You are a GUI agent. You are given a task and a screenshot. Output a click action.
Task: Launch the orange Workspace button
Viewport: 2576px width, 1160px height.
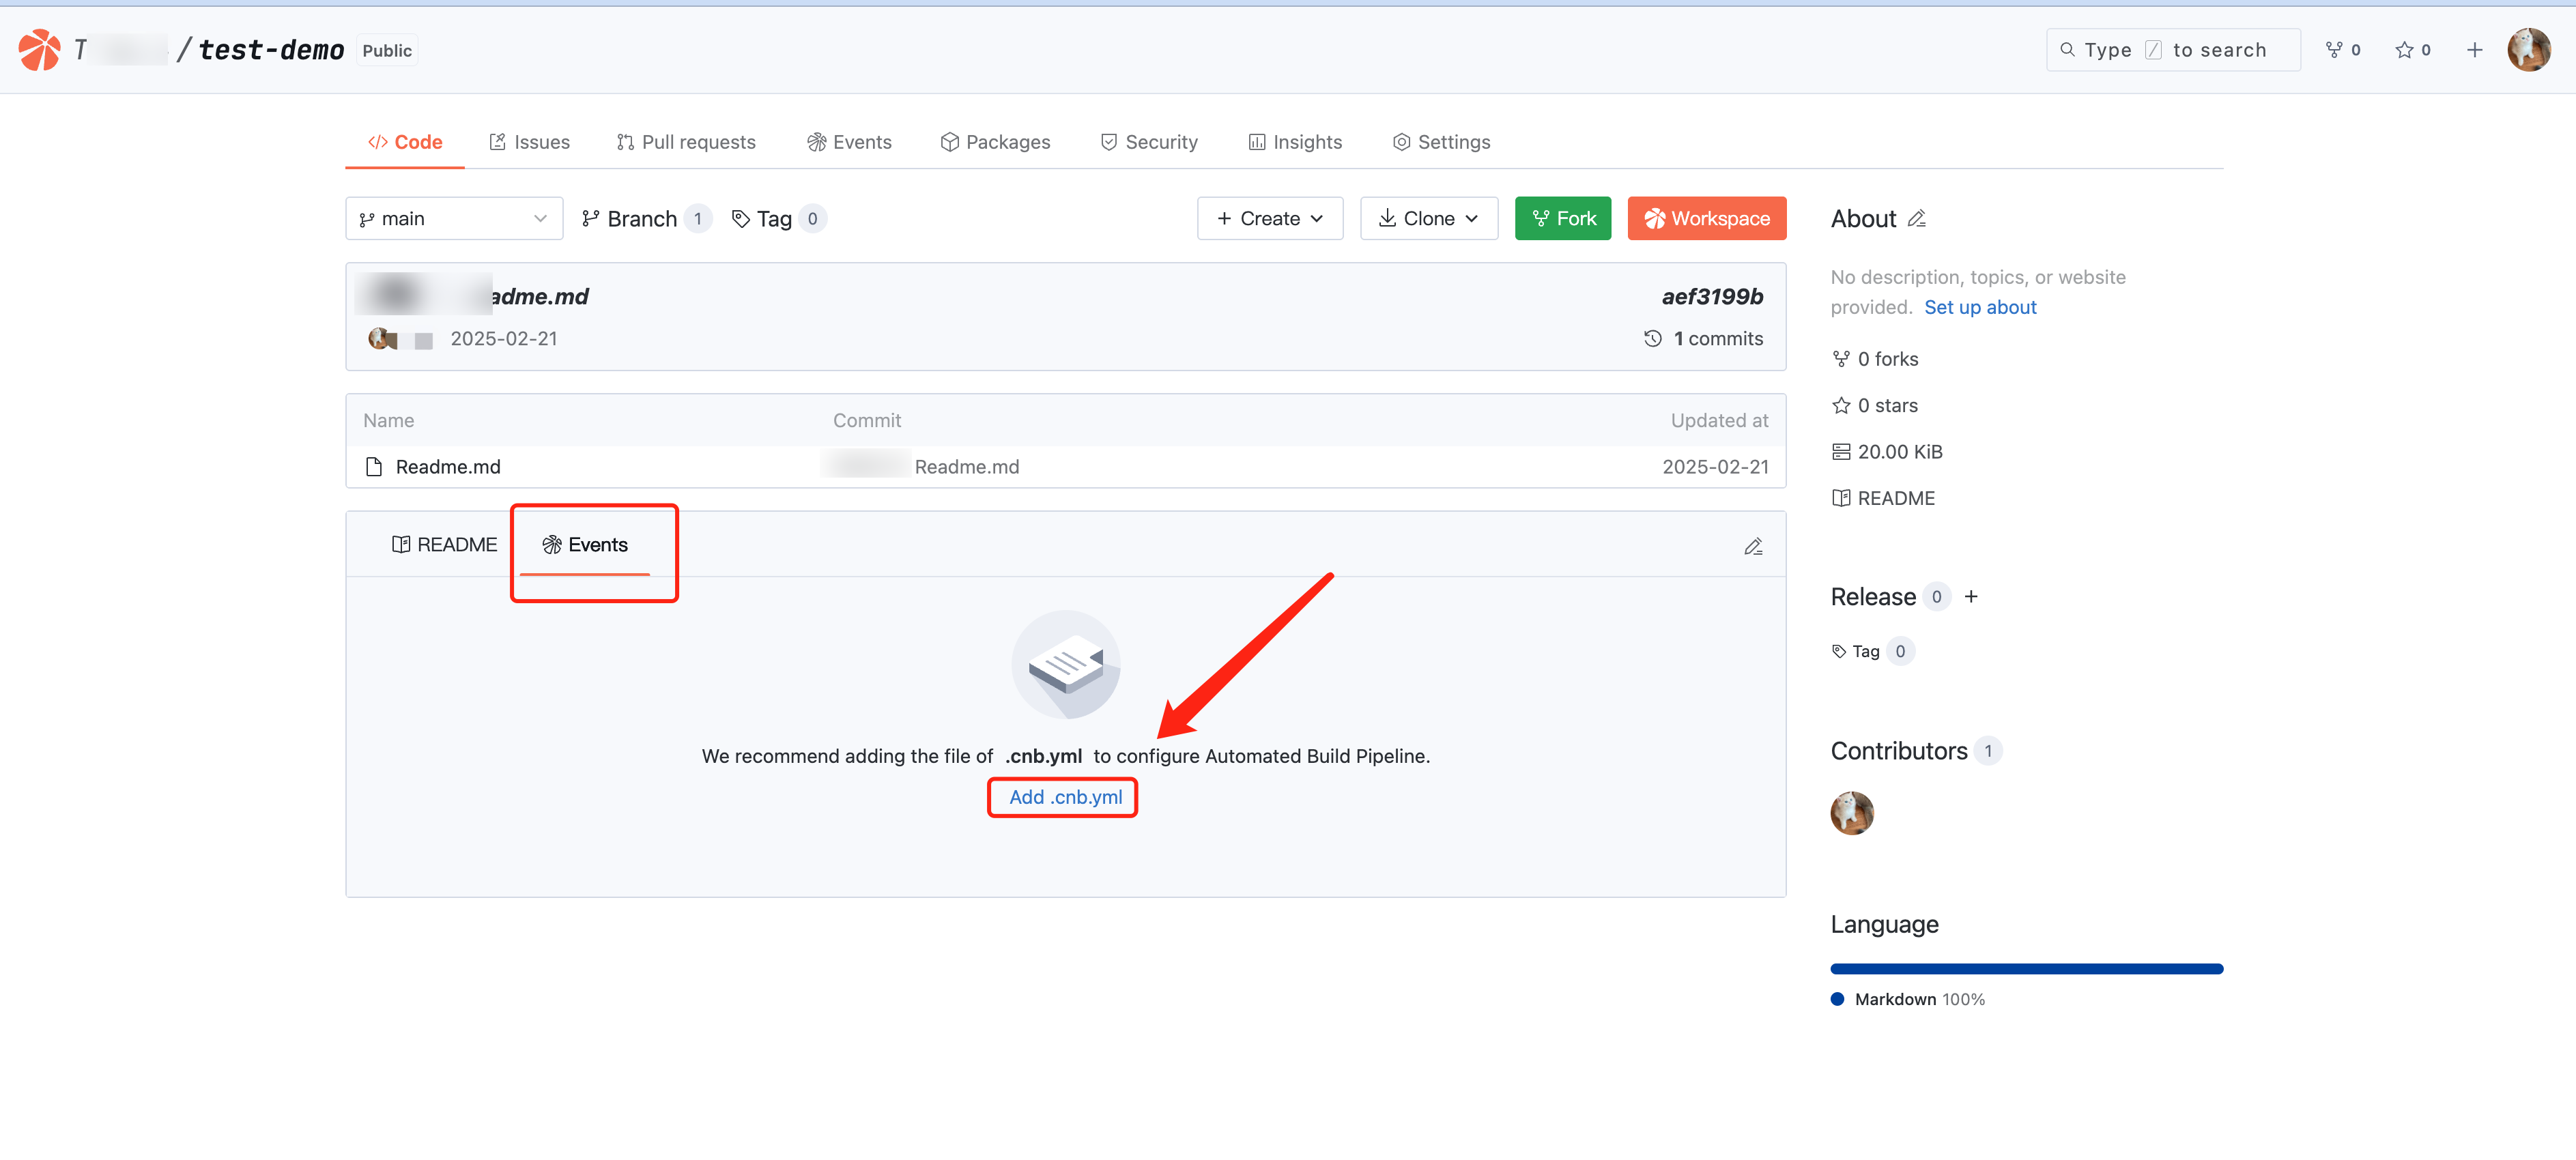pyautogui.click(x=1706, y=219)
